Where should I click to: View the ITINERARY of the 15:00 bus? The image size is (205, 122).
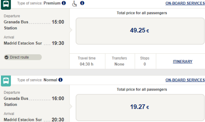182,61
